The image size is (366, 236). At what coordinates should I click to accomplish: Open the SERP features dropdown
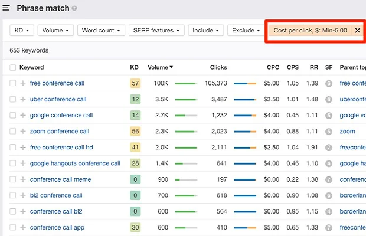(156, 30)
